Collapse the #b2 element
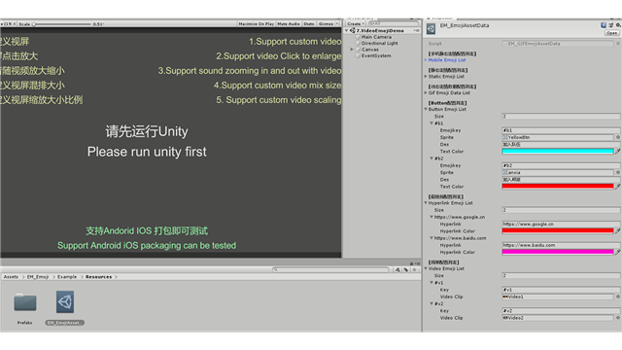Image resolution: width=622 pixels, height=350 pixels. click(432, 158)
